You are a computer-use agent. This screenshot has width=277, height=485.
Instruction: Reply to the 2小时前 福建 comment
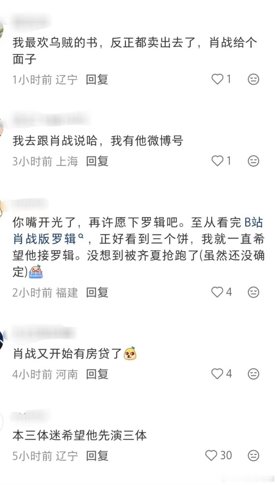(x=97, y=292)
